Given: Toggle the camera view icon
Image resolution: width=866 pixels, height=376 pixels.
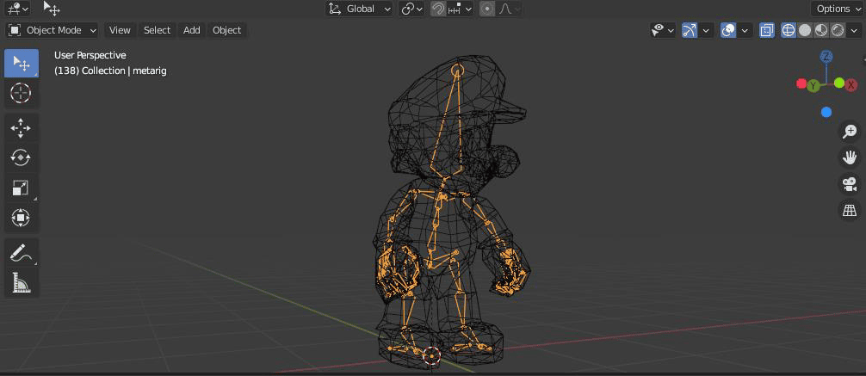Looking at the screenshot, I should coord(850,184).
